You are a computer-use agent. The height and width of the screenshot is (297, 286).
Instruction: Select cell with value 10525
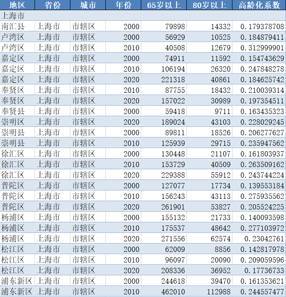pyautogui.click(x=209, y=37)
